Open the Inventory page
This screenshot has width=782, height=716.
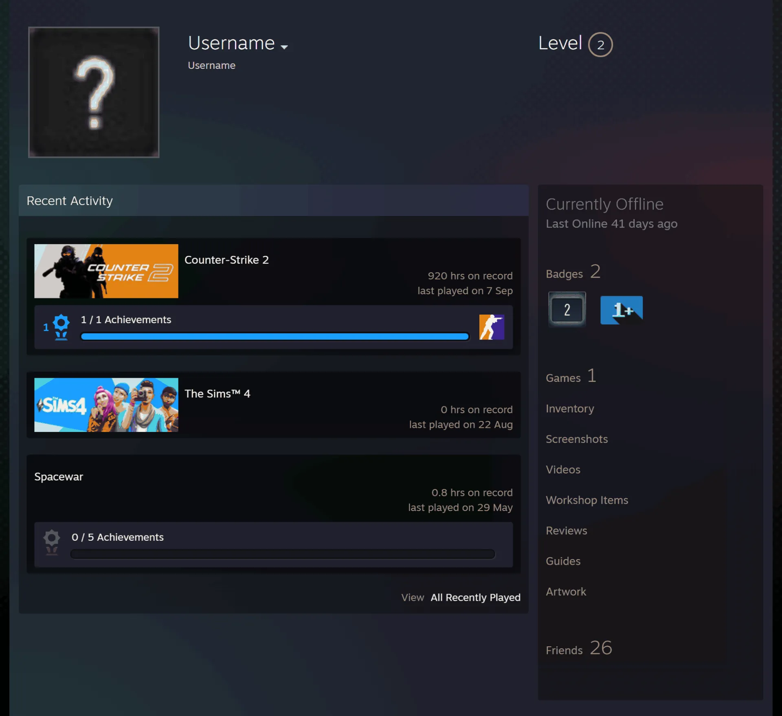tap(570, 408)
